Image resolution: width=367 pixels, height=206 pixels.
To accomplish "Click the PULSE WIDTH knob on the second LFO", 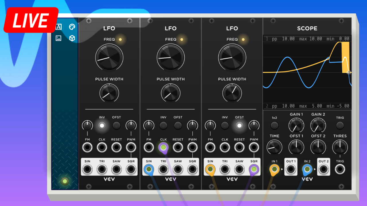I will tap(171, 93).
